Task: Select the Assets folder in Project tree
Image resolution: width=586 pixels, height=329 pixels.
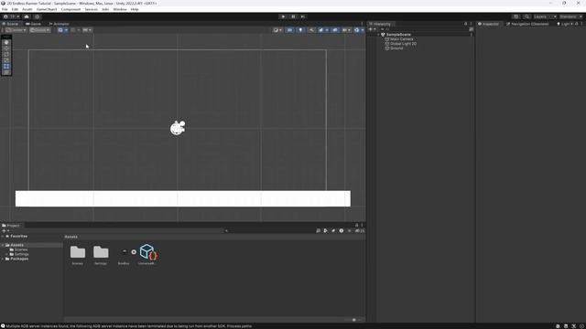Action: (x=16, y=245)
